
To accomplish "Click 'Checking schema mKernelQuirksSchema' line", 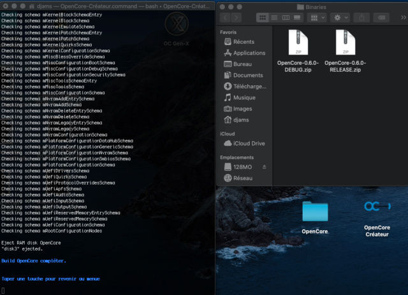I will point(47,45).
